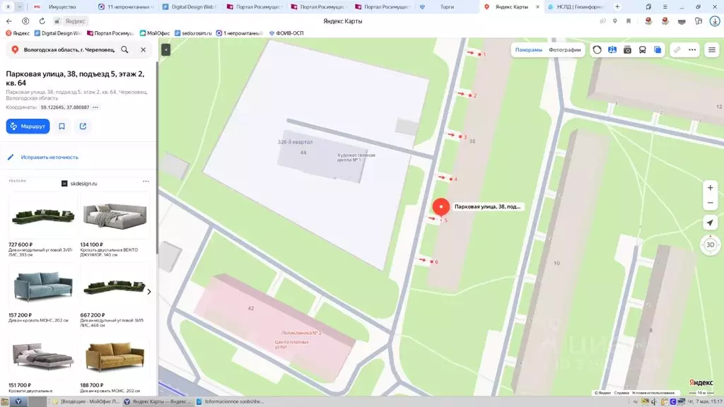Bookmark this address
Image resolution: width=724 pixels, height=407 pixels.
click(62, 126)
